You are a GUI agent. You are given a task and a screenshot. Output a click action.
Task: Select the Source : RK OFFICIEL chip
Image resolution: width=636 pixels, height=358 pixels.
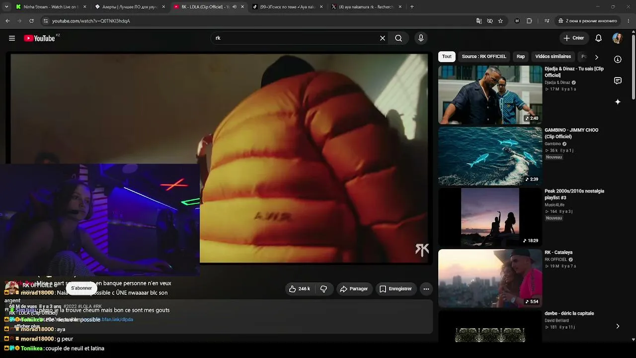click(x=484, y=57)
